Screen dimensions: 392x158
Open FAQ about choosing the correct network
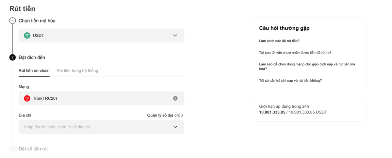[x=307, y=66]
